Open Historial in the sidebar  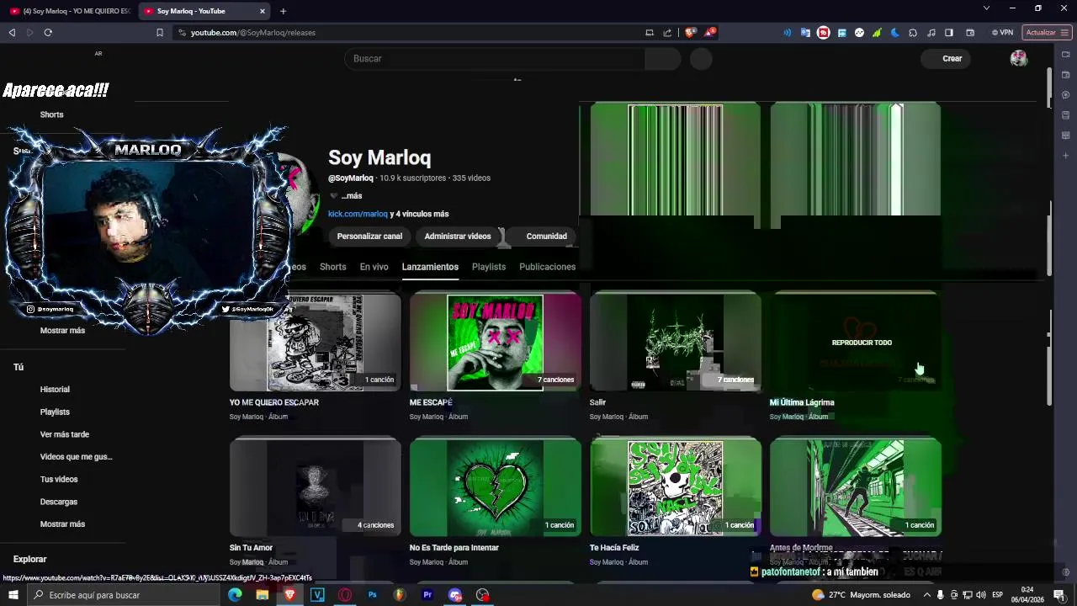55,390
